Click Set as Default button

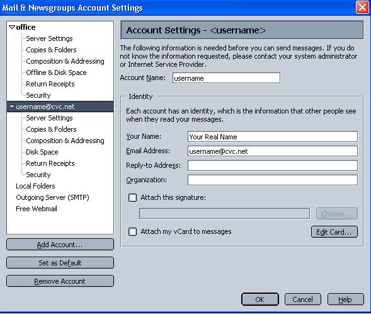pyautogui.click(x=60, y=263)
